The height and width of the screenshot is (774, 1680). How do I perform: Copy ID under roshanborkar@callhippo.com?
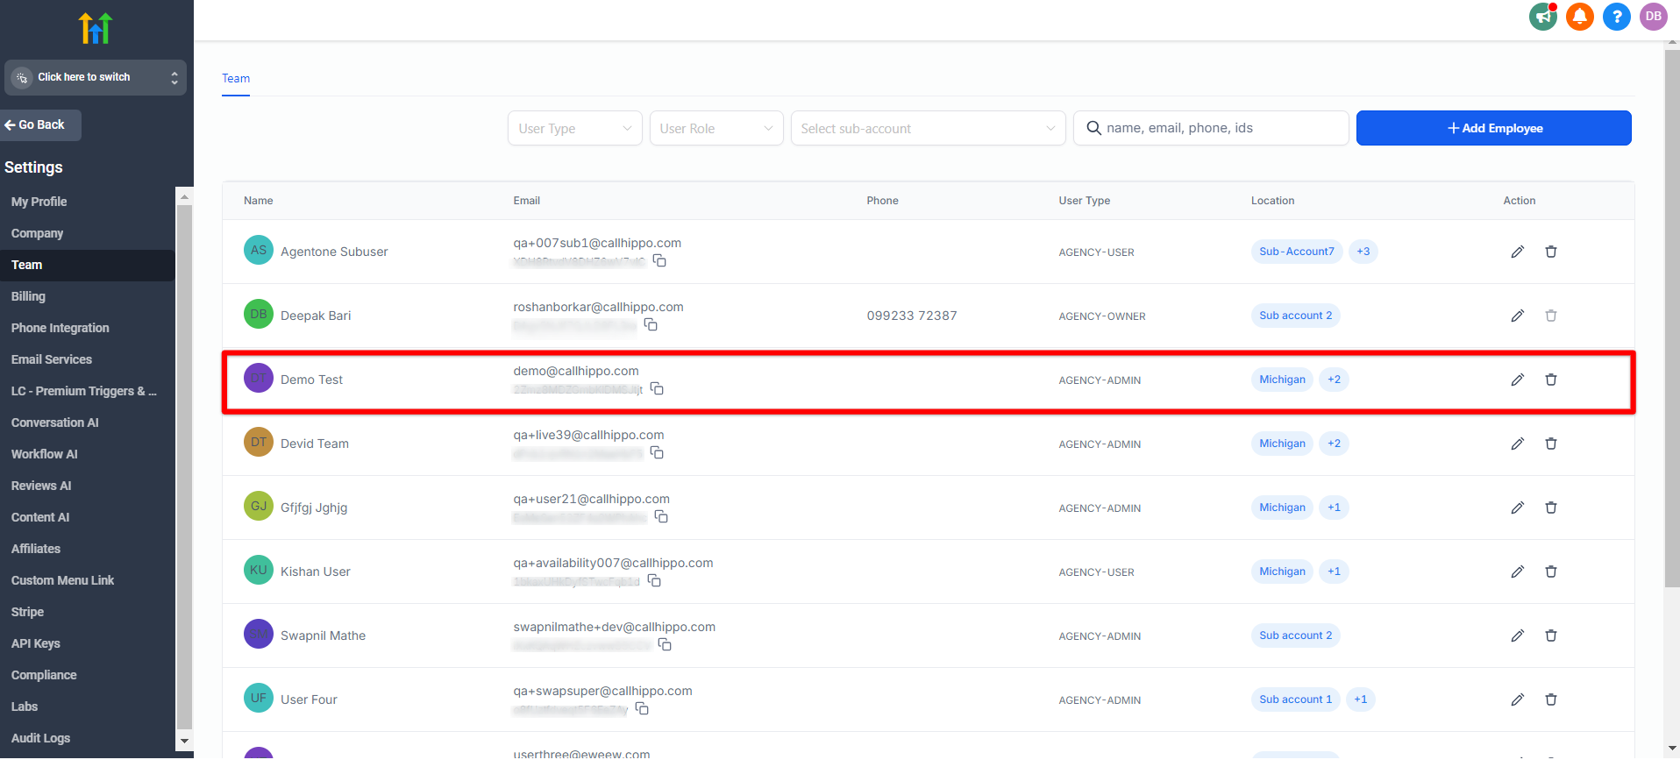pyautogui.click(x=651, y=324)
